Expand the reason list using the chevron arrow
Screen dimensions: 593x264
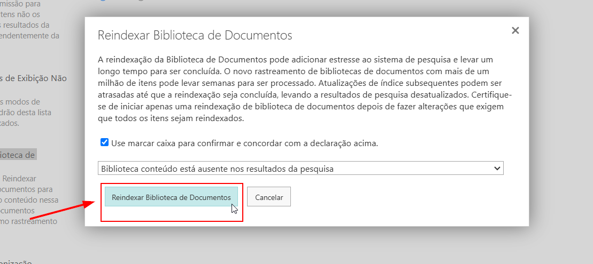[497, 169]
